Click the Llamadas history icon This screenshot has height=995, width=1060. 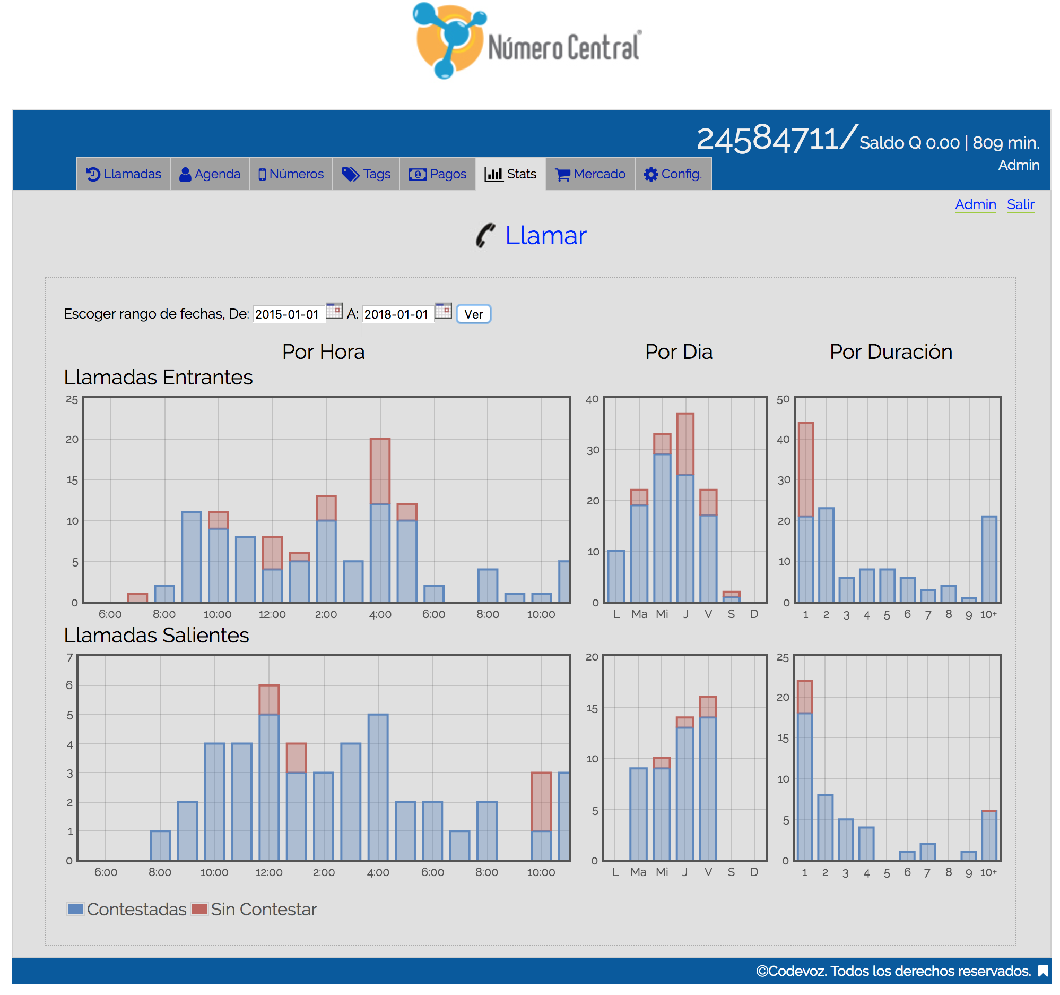coord(93,175)
